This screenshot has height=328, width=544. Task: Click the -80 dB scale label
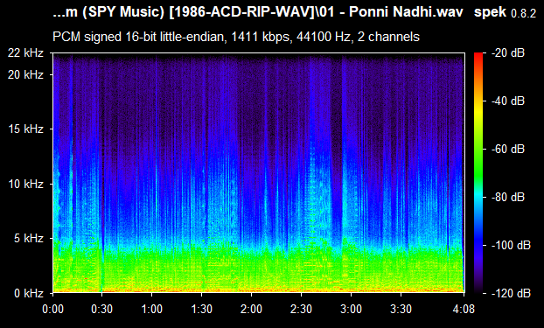[508, 197]
